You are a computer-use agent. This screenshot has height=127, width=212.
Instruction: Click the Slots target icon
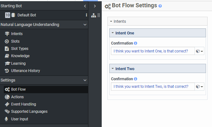pos(7,41)
